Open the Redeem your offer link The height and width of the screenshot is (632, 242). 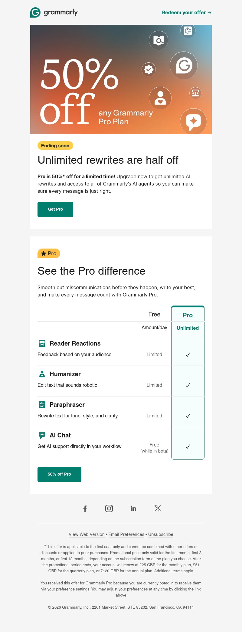(186, 12)
